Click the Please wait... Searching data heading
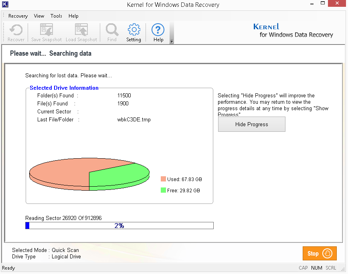 pyautogui.click(x=51, y=53)
